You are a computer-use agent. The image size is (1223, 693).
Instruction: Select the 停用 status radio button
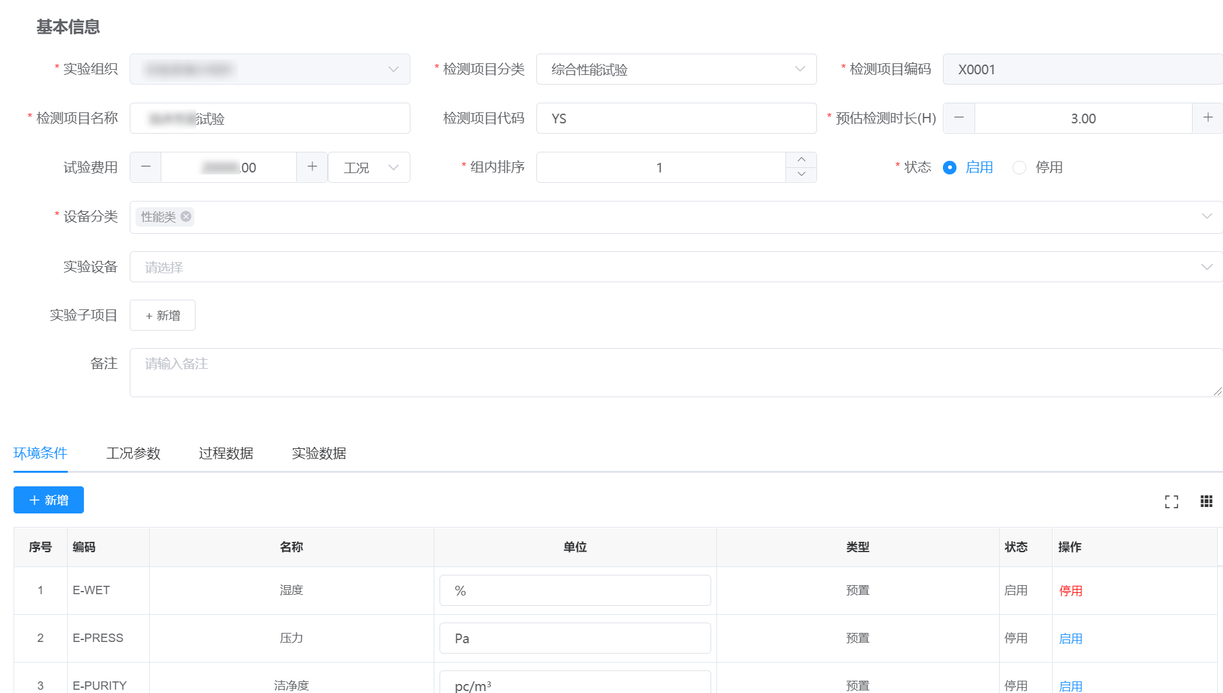(1019, 167)
